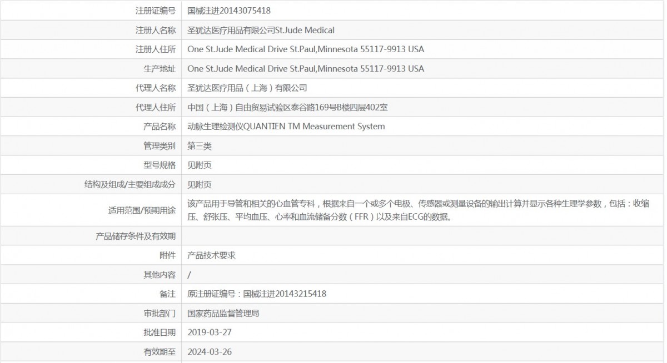Click the 注册人住所 label
667x363 pixels.
coord(156,49)
